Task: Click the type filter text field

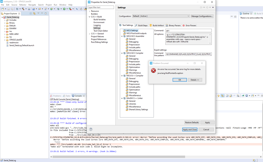Action: pyautogui.click(x=101, y=7)
